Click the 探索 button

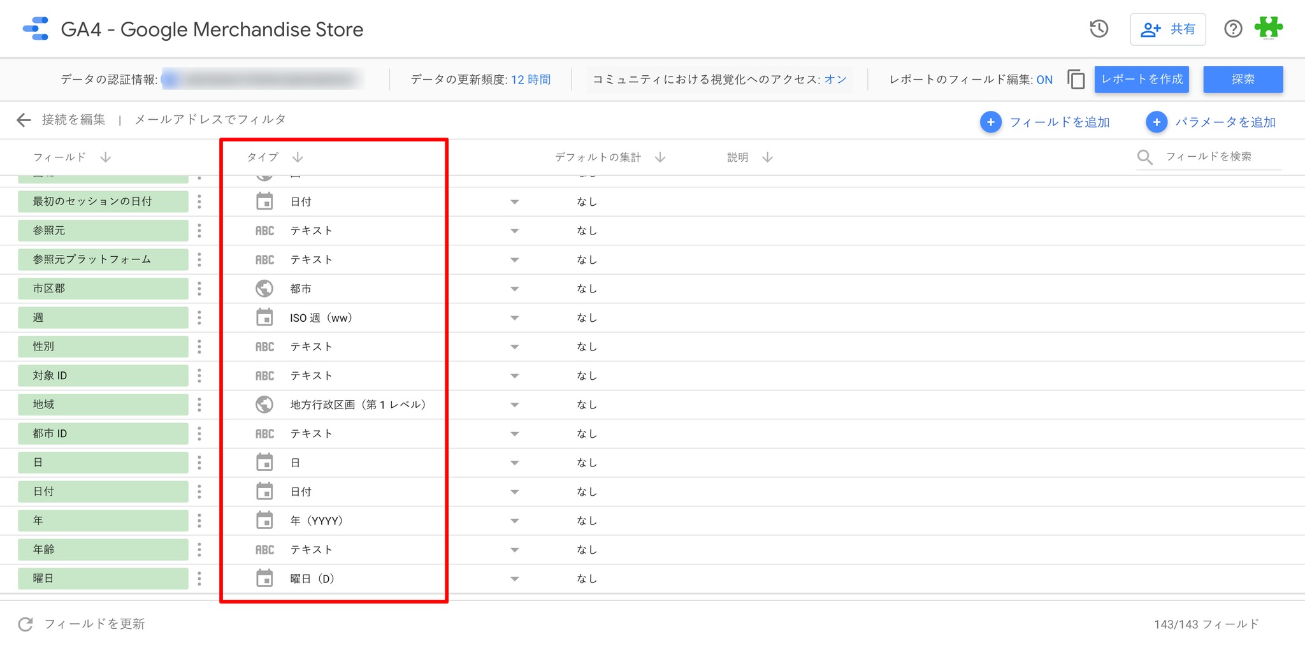click(x=1243, y=80)
